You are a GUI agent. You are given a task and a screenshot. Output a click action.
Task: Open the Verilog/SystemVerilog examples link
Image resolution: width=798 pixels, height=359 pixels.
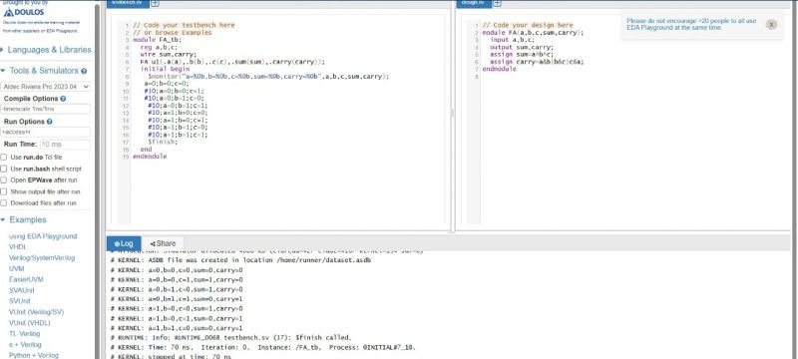coord(42,258)
